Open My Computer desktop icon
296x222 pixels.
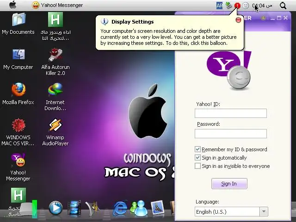pyautogui.click(x=18, y=59)
